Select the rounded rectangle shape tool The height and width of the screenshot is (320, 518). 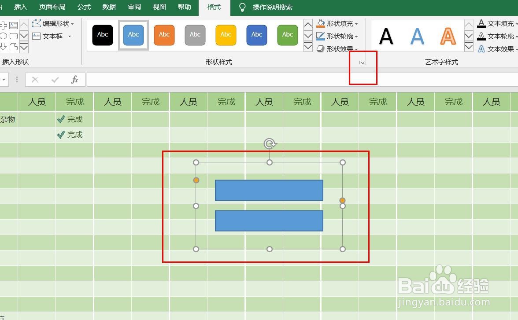pos(14,36)
